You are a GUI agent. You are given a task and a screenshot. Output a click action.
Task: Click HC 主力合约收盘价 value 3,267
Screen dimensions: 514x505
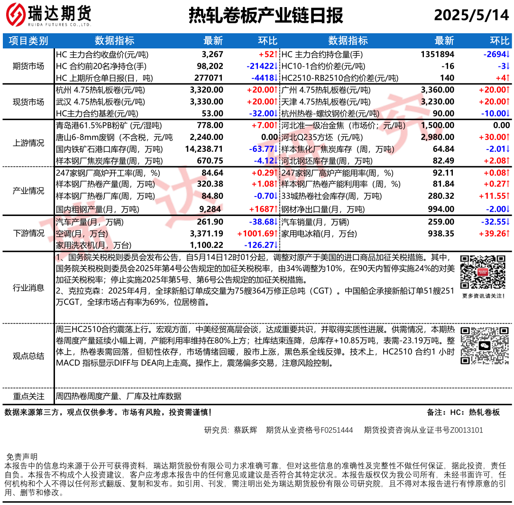pos(212,55)
